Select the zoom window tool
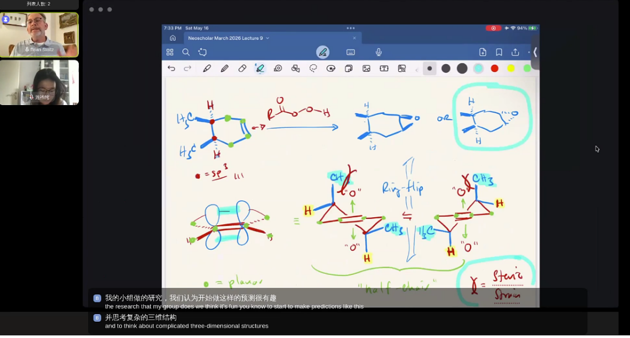Image resolution: width=630 pixels, height=338 pixels. click(x=401, y=69)
